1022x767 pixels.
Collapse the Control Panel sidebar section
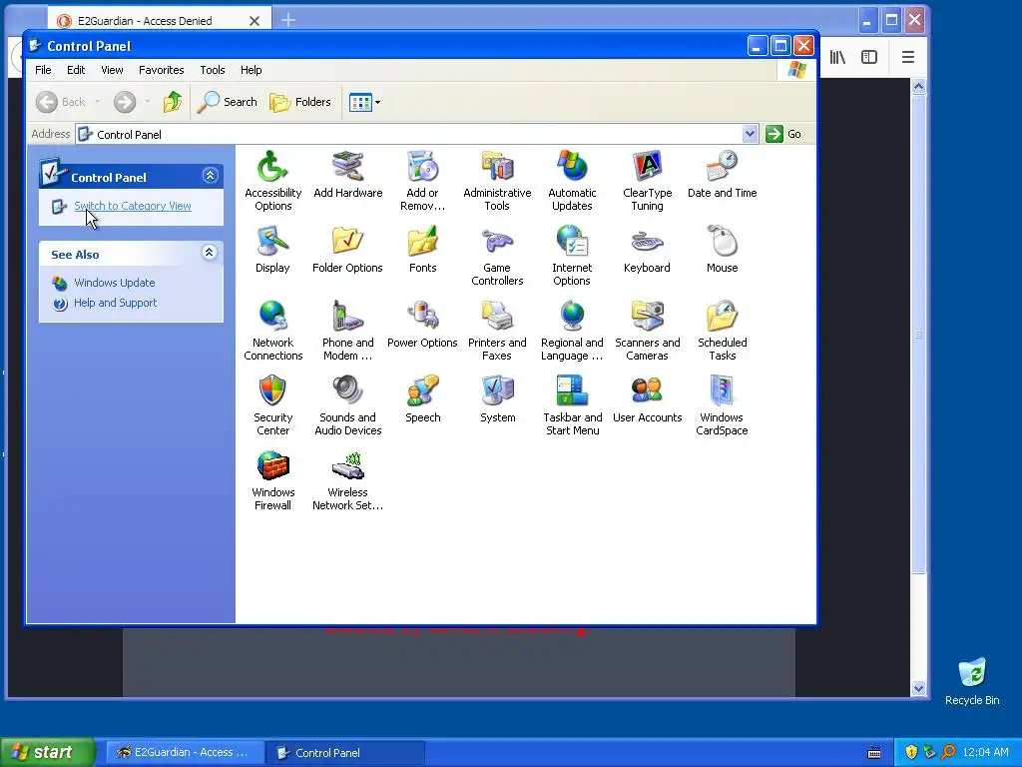[210, 176]
